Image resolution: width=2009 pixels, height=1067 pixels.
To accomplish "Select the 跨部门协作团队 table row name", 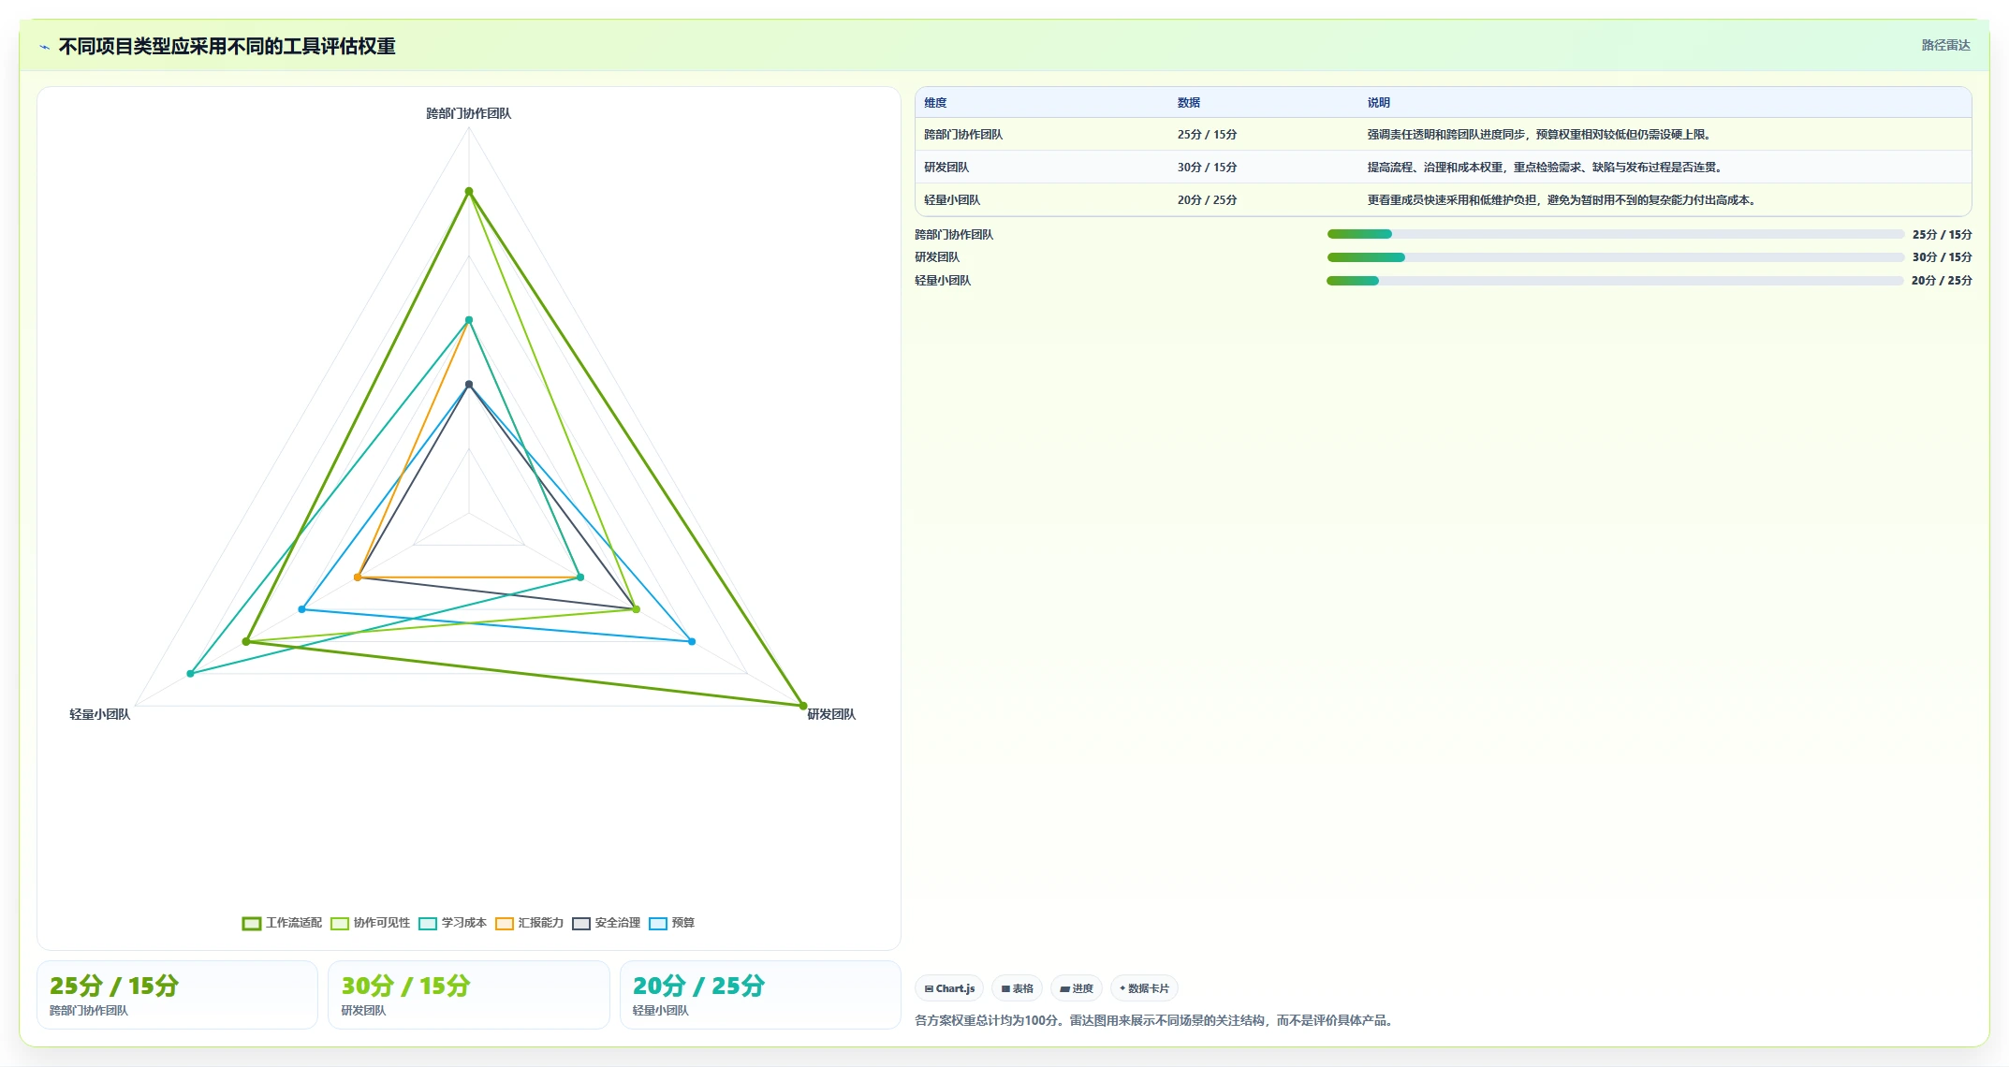I will point(963,135).
